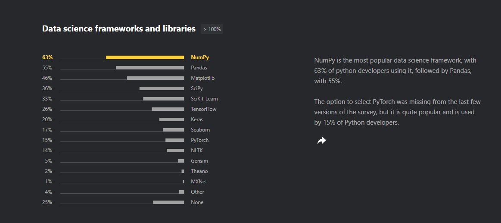The height and width of the screenshot is (223, 501).
Task: Click the None row bar
Action: 168,202
